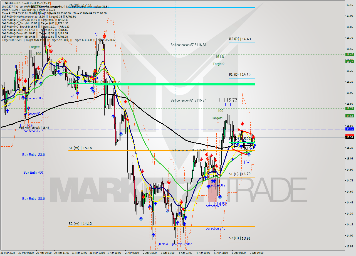The height and width of the screenshot is (256, 356).
Task: Click the 17.15 price axis tick
Action: (350, 5)
